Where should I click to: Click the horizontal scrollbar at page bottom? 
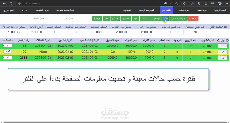(115, 122)
